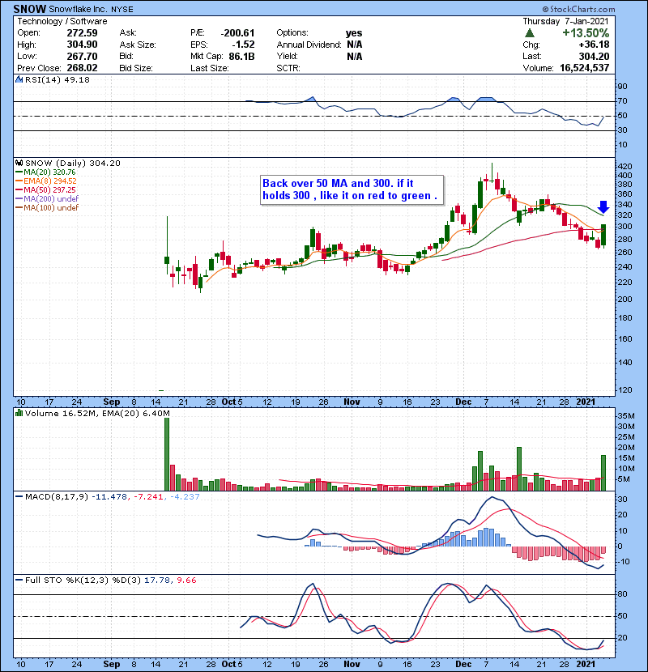
Task: Click the SNOW (Daily) 304.20 chart title
Action: 73,164
